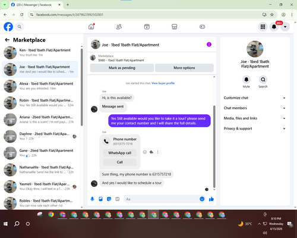Image resolution: width=297 pixels, height=238 pixels.
Task: Open the View buyer profile link
Action: pos(163,83)
